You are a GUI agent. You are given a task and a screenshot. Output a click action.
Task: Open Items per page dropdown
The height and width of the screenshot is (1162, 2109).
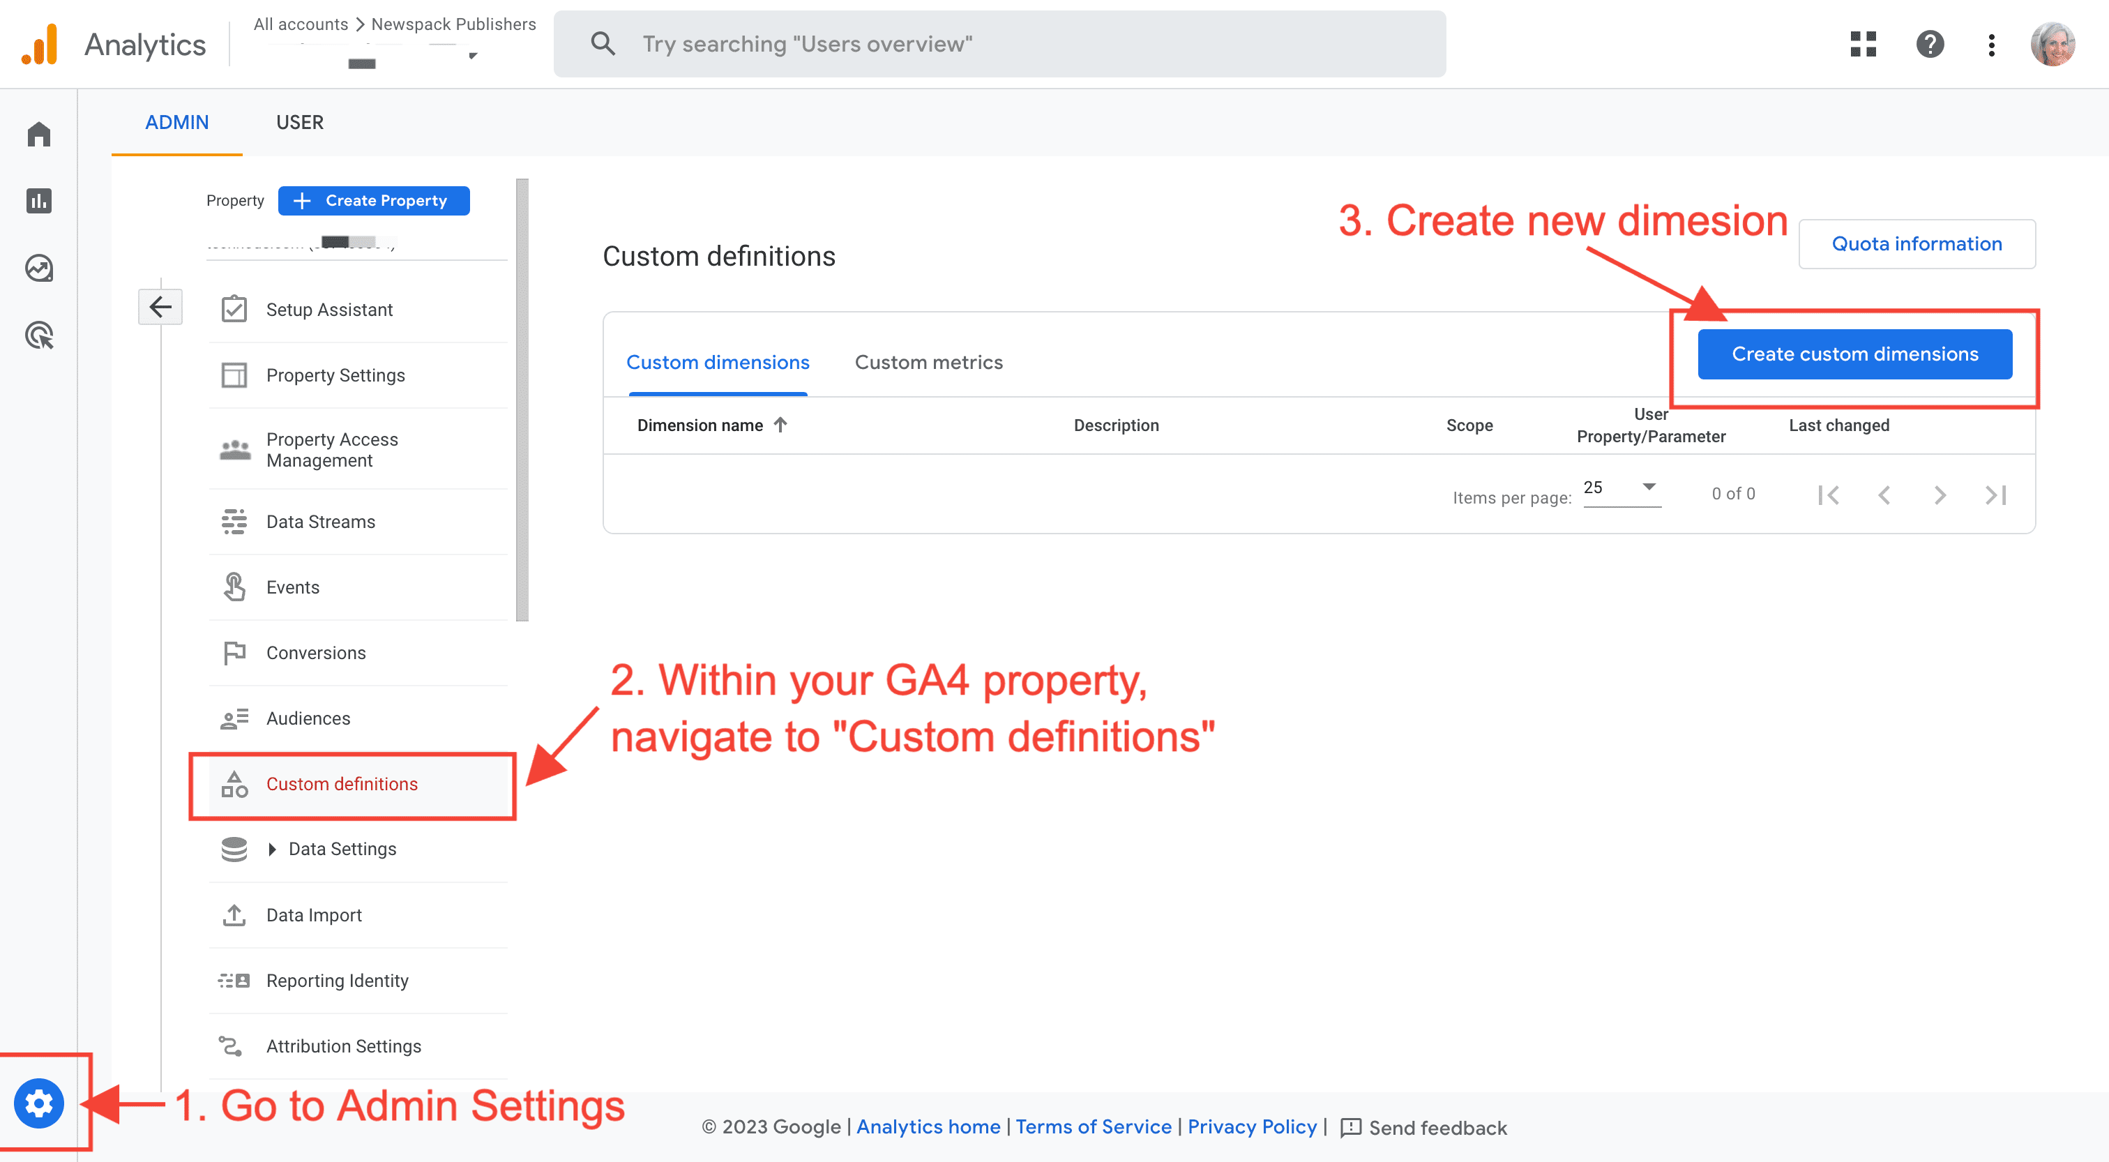(1621, 488)
